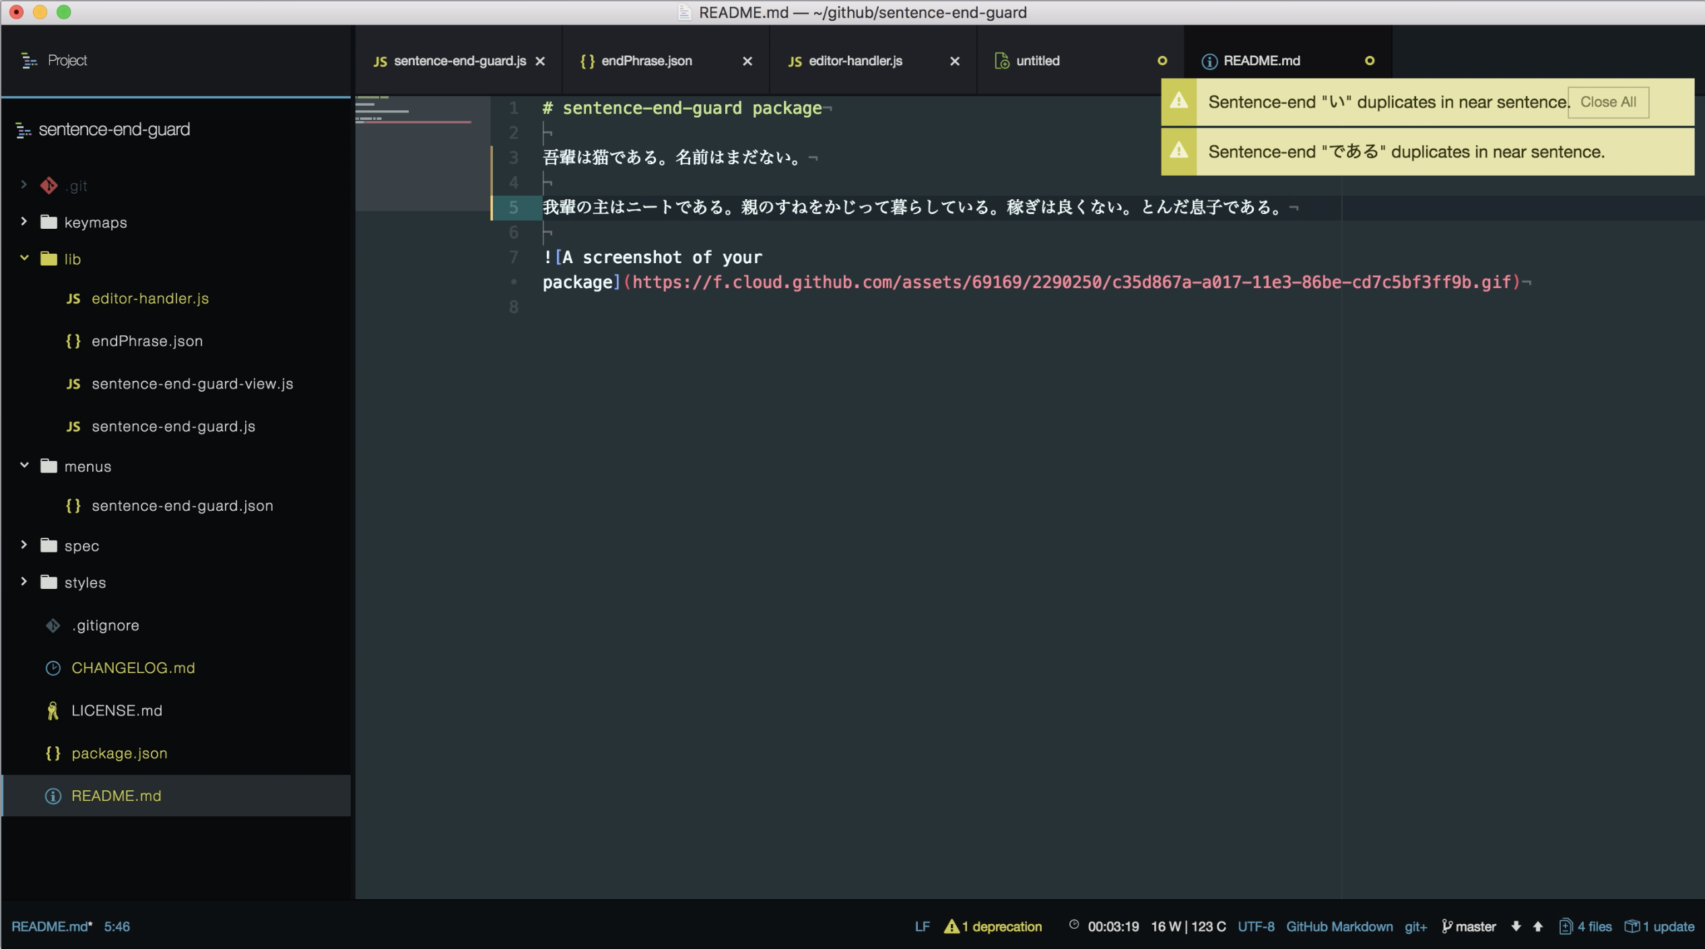The height and width of the screenshot is (949, 1705).
Task: Click the JS icon beside editor-handler.js in tree
Action: click(73, 299)
